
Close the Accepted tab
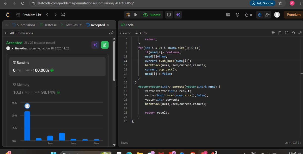tap(108, 25)
